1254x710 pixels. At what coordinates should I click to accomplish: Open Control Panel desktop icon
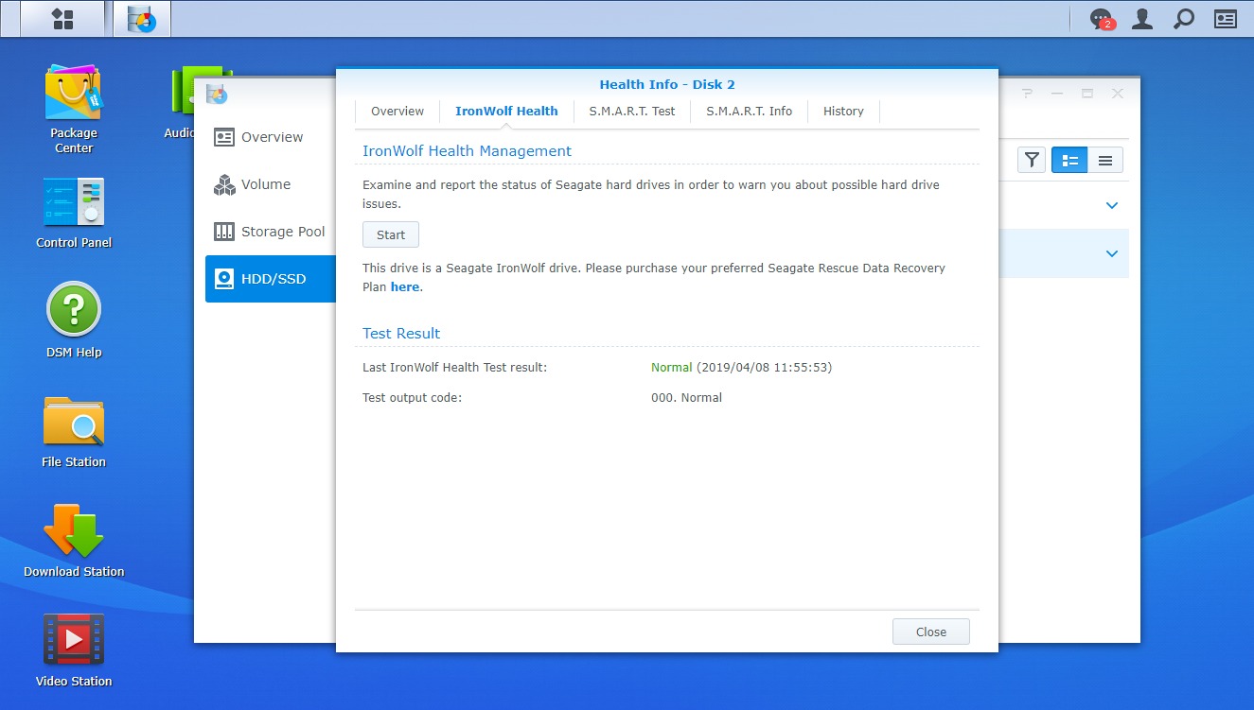[74, 212]
